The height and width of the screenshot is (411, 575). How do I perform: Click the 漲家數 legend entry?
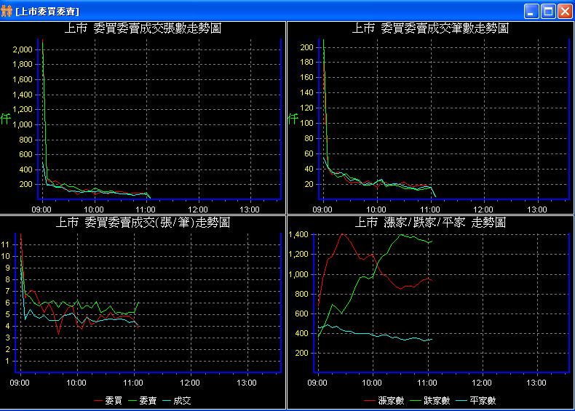[x=384, y=401]
